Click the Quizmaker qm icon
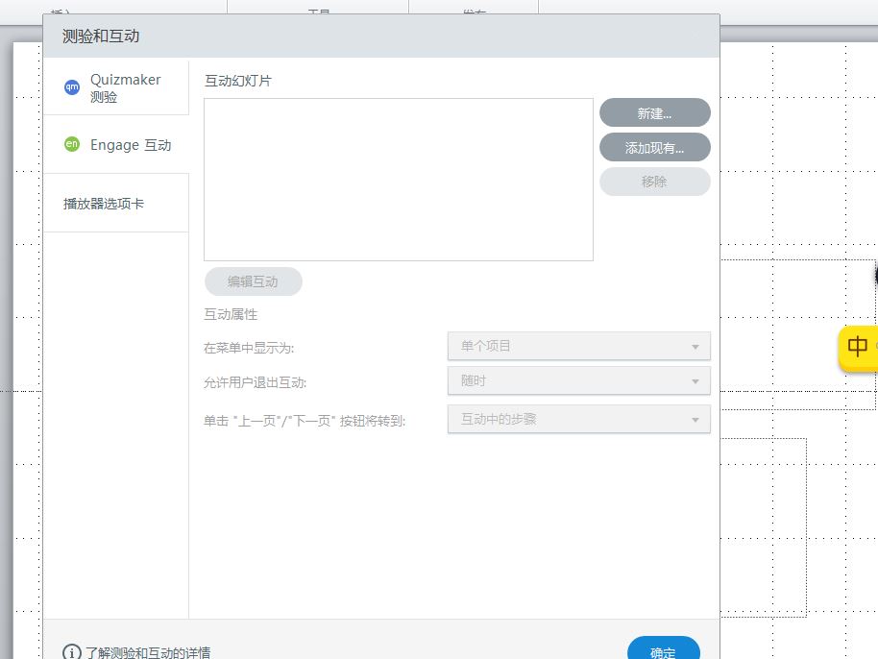The width and height of the screenshot is (878, 659). coord(72,87)
